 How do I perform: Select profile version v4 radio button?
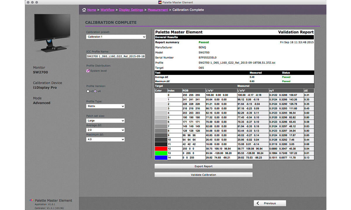[x=95, y=91]
